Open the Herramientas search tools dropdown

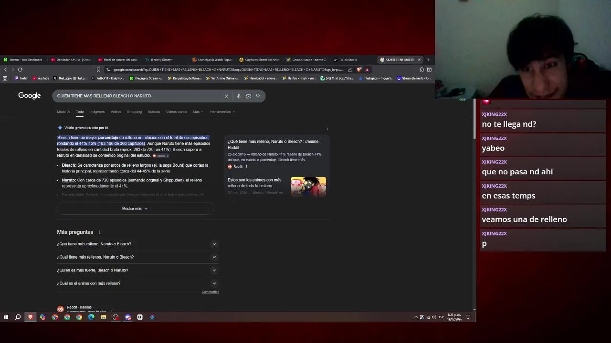[222, 111]
